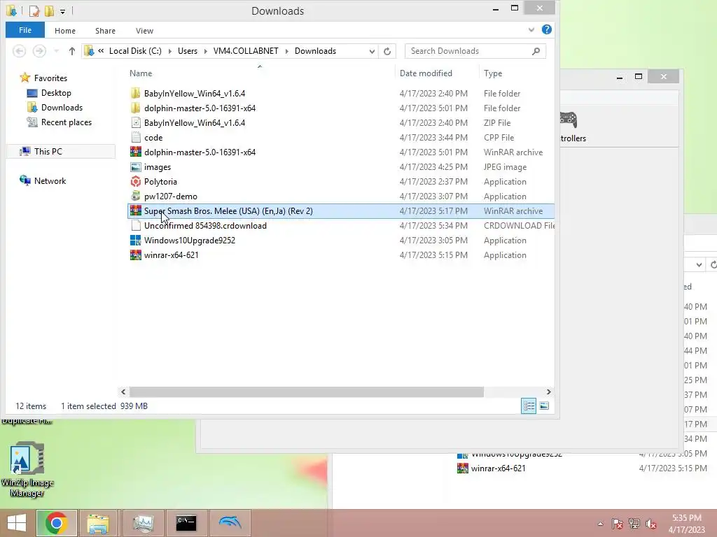Open the View ribbon tab
Viewport: 717px width, 537px height.
[x=144, y=31]
